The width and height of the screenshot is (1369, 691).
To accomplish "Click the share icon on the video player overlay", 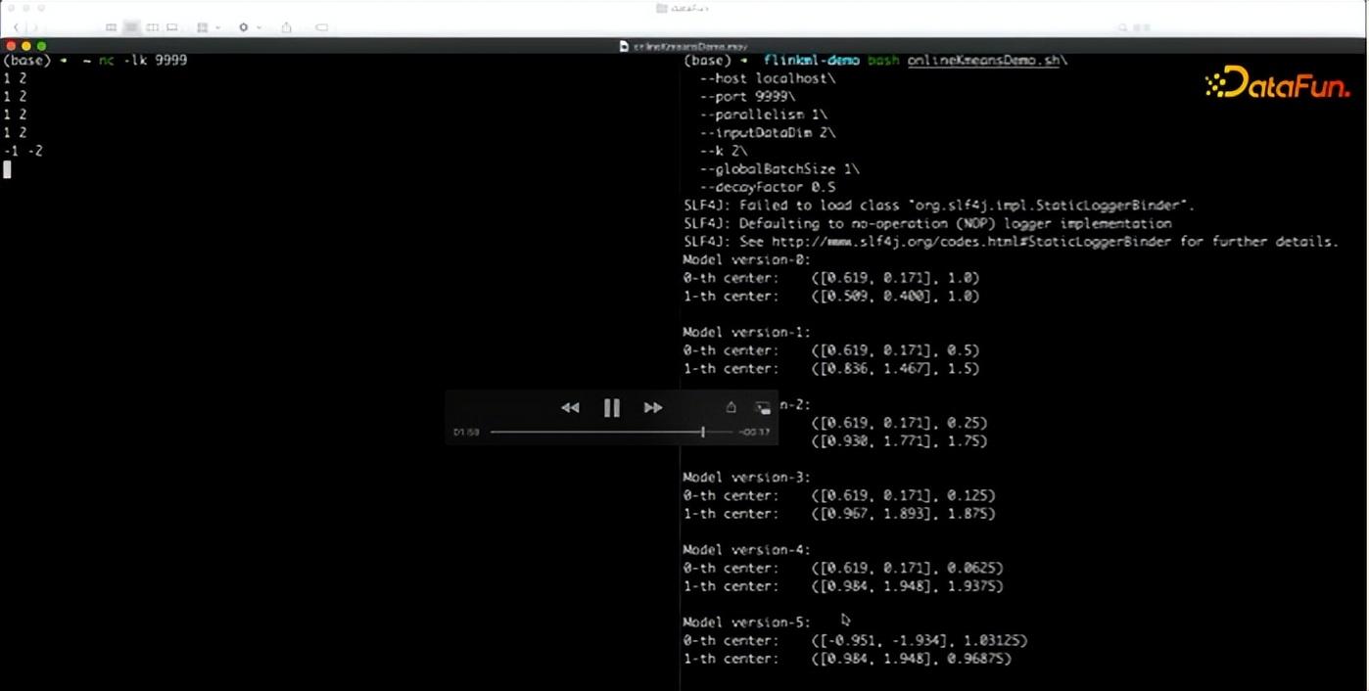I will 731,407.
